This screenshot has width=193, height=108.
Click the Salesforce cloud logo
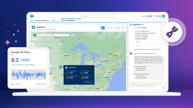pos(32,16)
